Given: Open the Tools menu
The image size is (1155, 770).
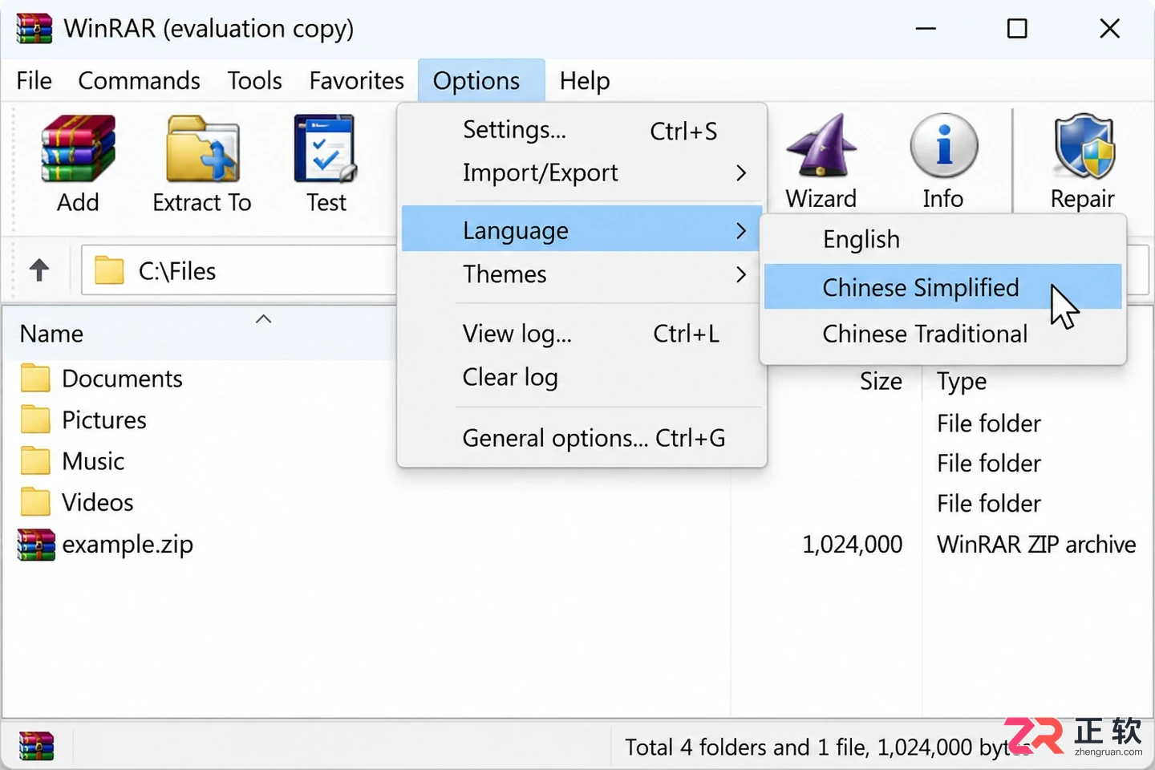Looking at the screenshot, I should pyautogui.click(x=254, y=80).
